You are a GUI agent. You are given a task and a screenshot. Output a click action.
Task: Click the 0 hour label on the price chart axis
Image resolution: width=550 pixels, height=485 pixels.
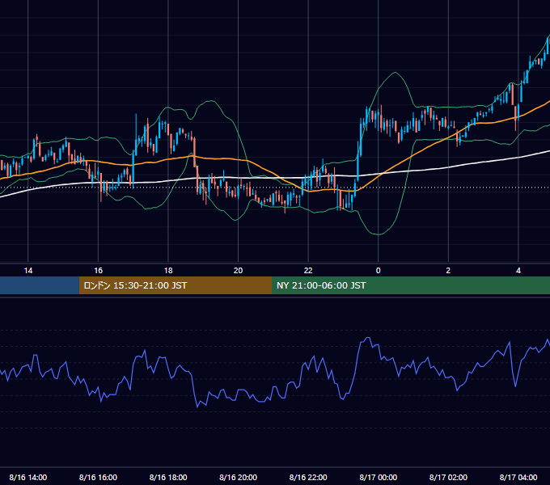point(379,271)
